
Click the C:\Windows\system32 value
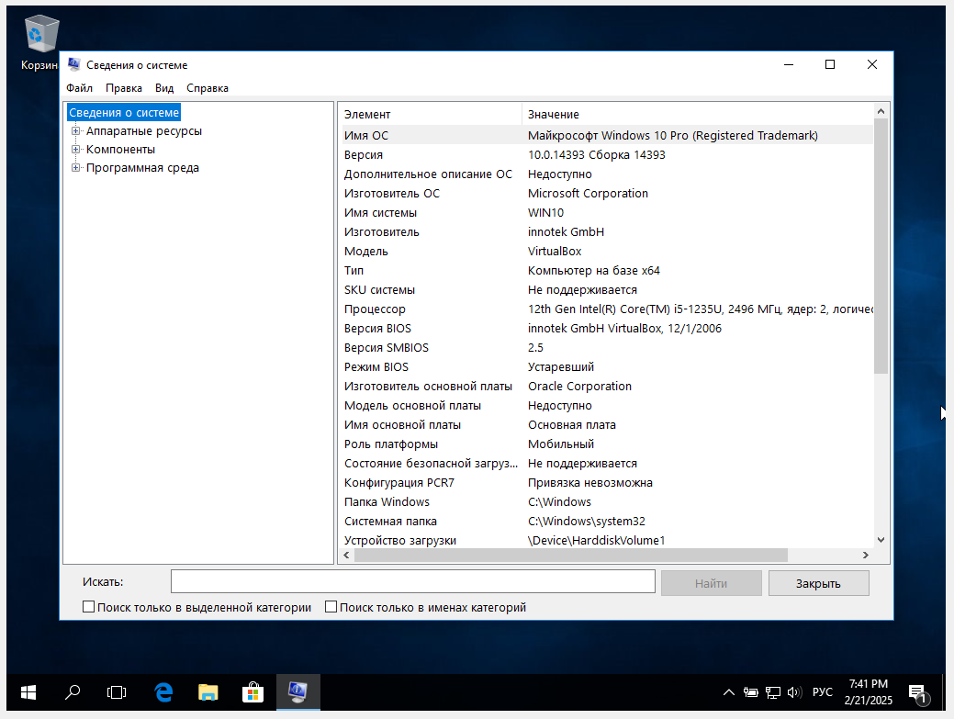(x=587, y=522)
